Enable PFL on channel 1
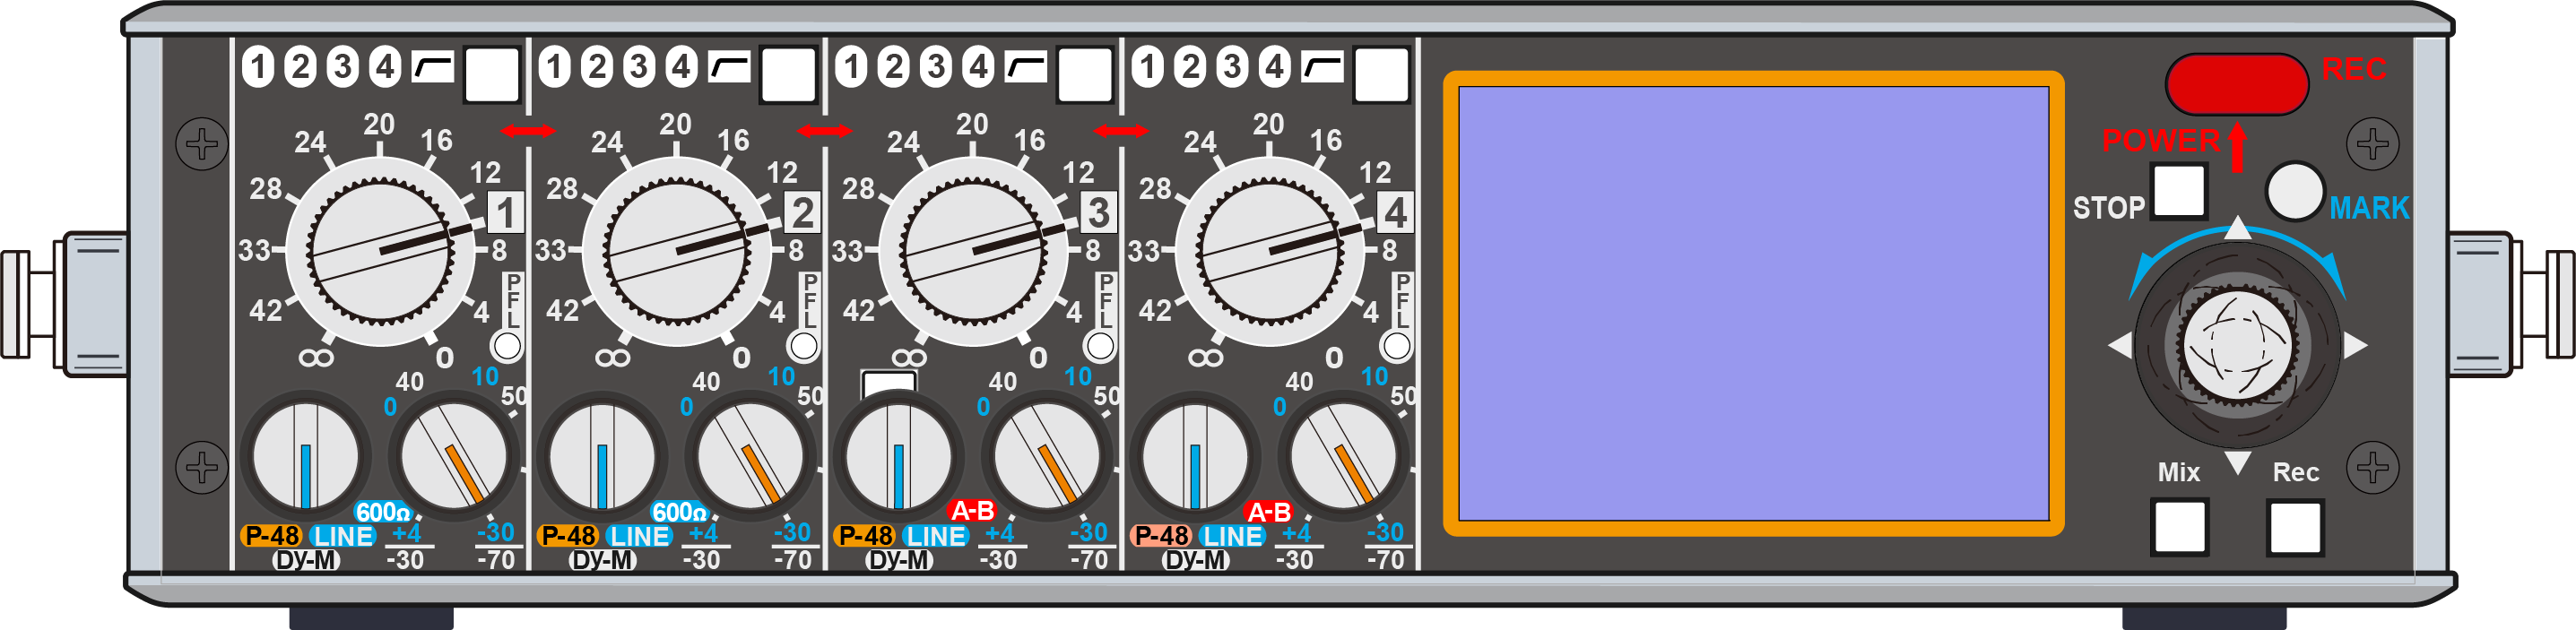The image size is (2576, 630). pyautogui.click(x=508, y=346)
